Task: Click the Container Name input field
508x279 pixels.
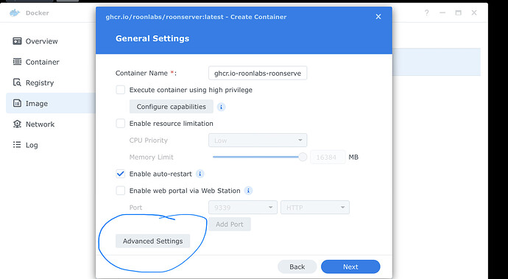Action: (x=258, y=73)
